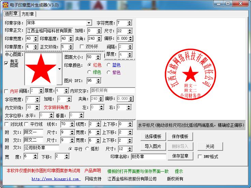Minimize the 电子印章图片生成器 window
The height and width of the screenshot is (188, 251).
point(219,4)
